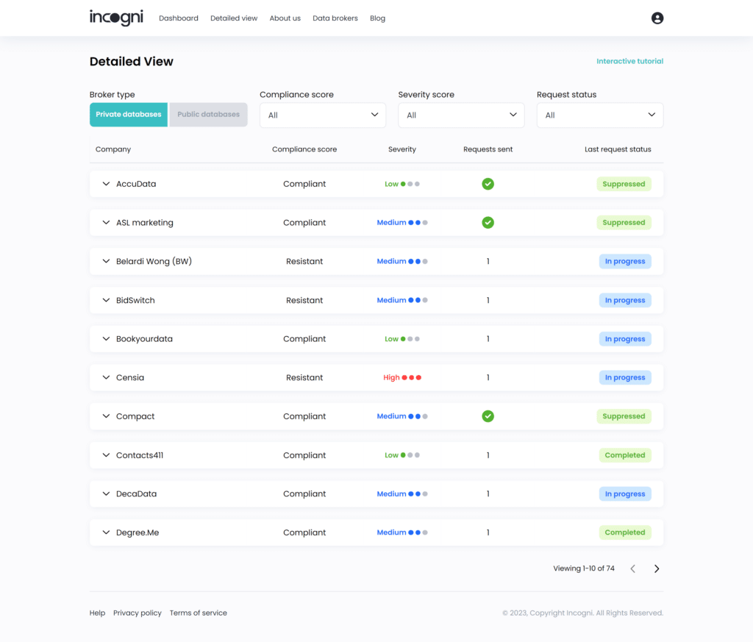Expand the BidSwitch row
The image size is (753, 642).
tap(106, 300)
